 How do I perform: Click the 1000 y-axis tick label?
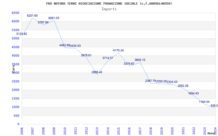(x=16, y=107)
